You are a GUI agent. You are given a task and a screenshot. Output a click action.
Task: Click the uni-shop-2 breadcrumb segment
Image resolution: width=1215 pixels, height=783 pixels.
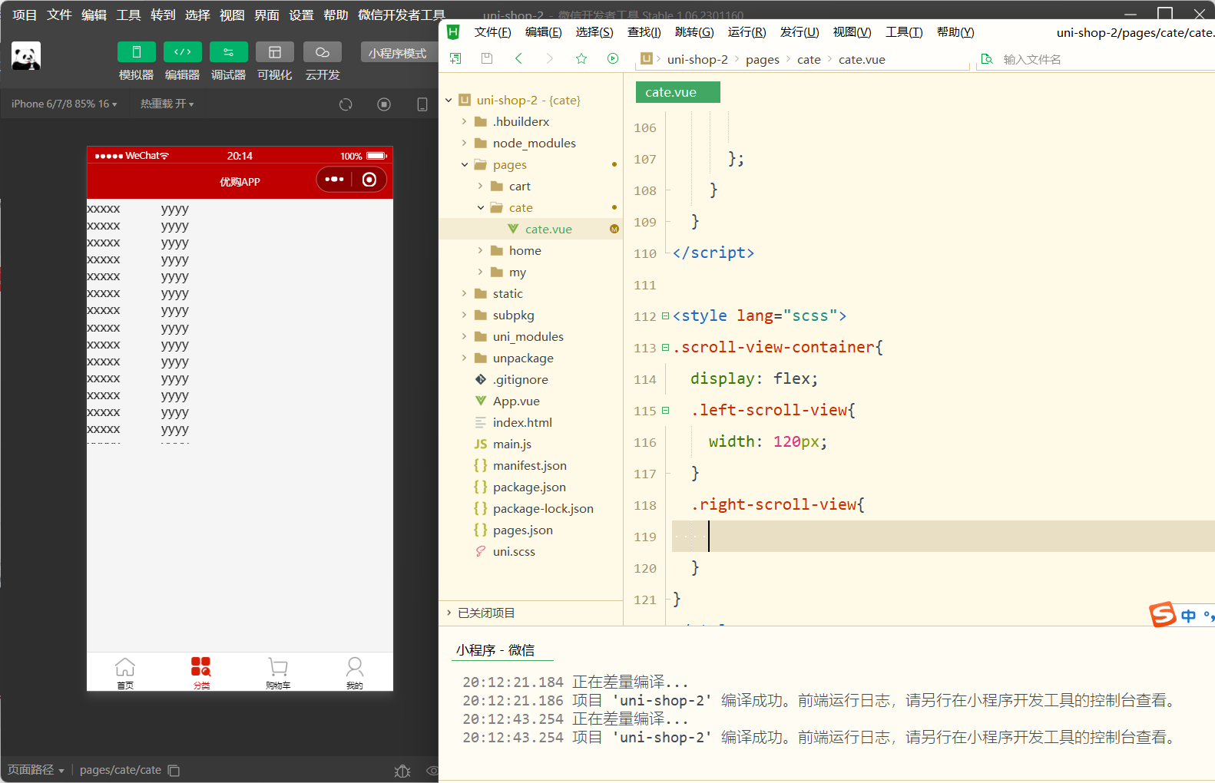697,60
